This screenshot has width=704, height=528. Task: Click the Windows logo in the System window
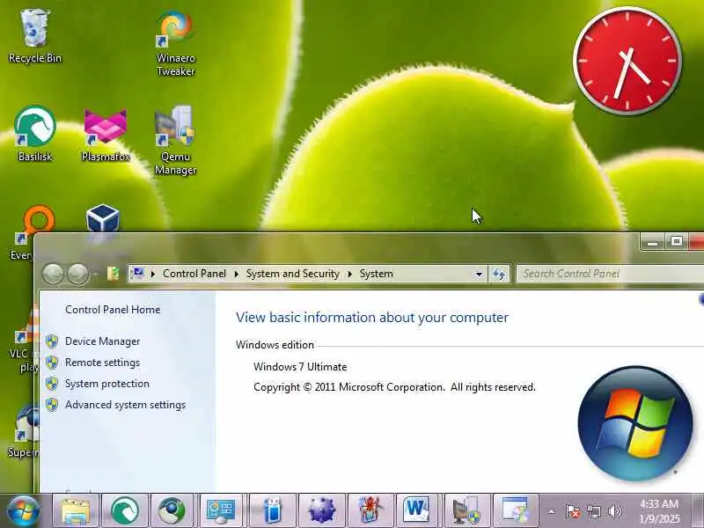634,424
